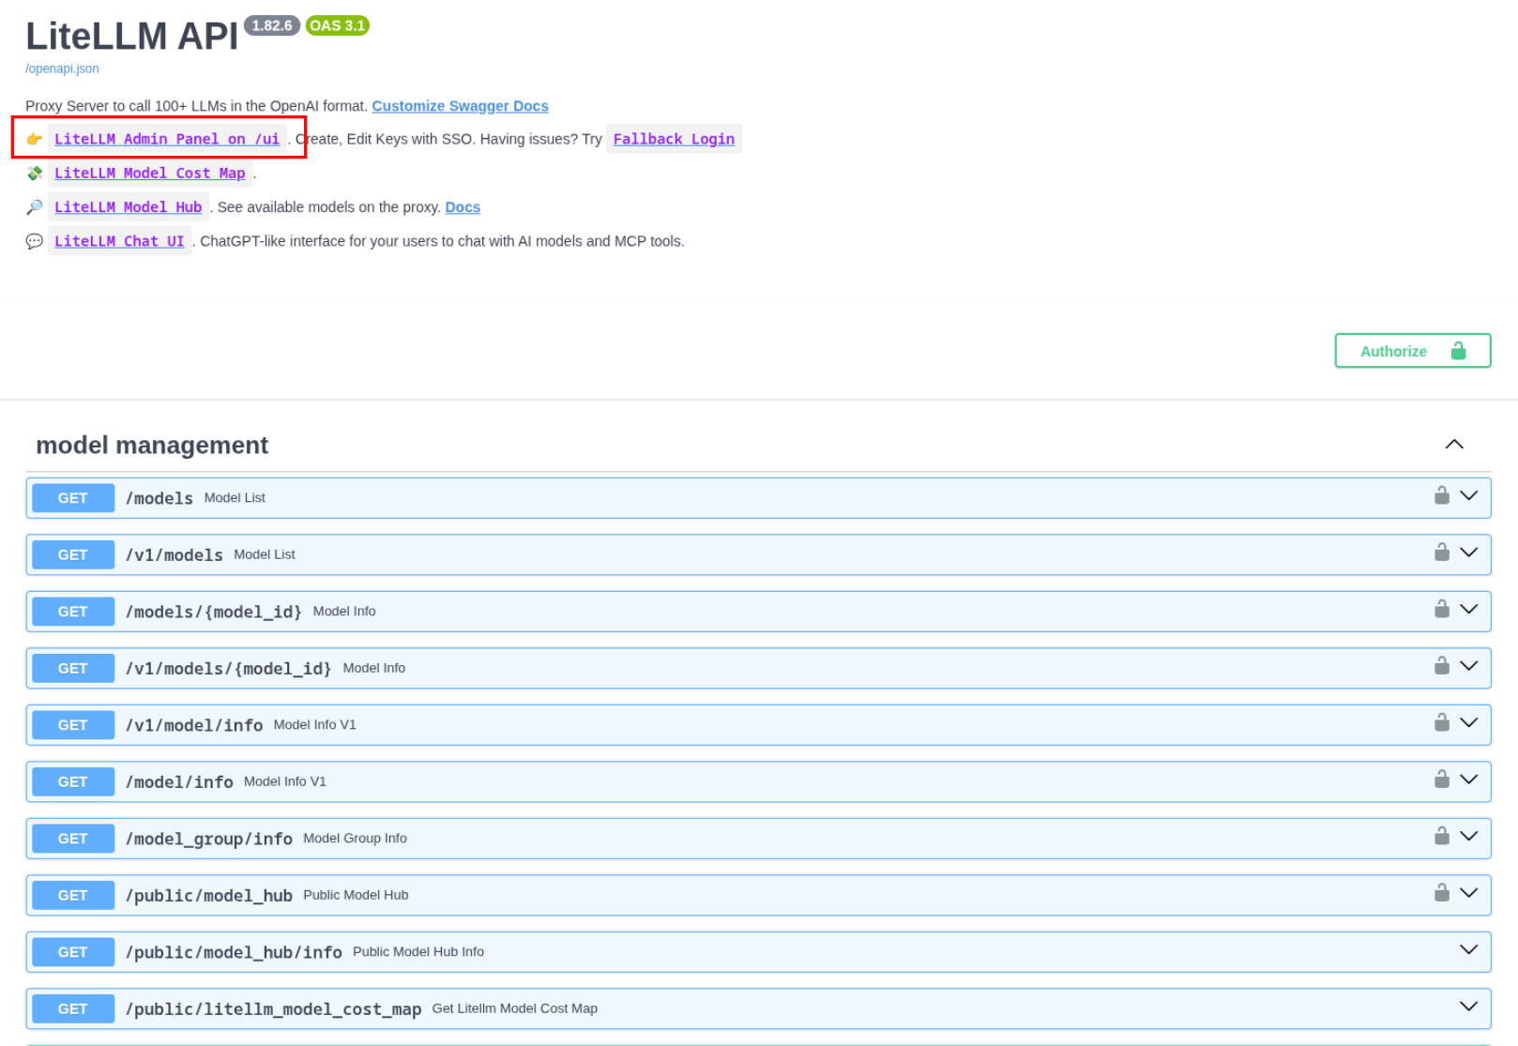Expand the /v1/models endpoint chevron
Image resolution: width=1518 pixels, height=1046 pixels.
pyautogui.click(x=1469, y=552)
